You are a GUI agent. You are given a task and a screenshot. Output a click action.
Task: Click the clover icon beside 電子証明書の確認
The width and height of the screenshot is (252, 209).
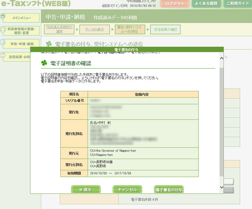pos(44,63)
